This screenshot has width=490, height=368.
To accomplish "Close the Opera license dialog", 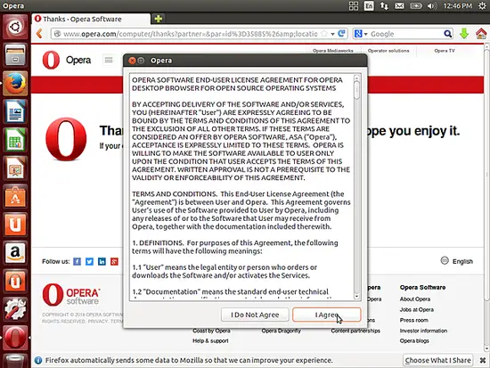I will 132,61.
